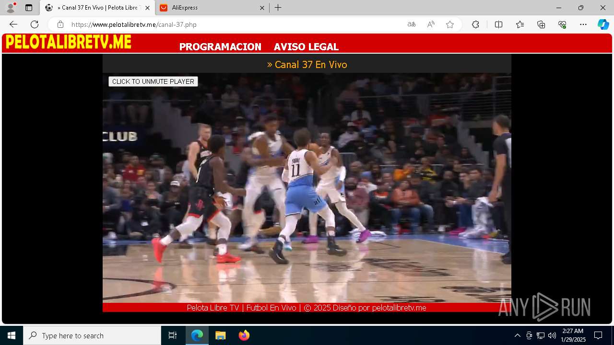Open File Explorer from the taskbar

click(221, 335)
